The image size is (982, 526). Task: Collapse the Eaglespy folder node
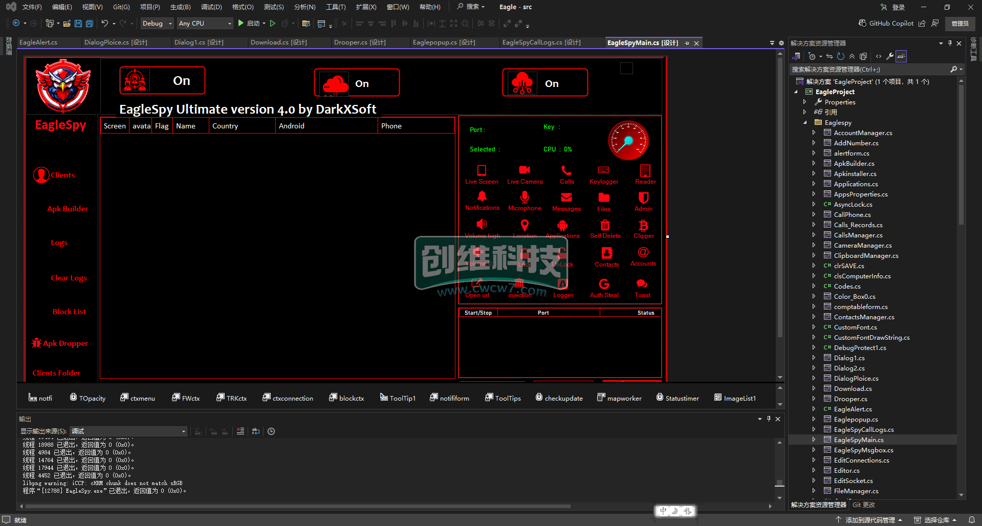tap(804, 122)
